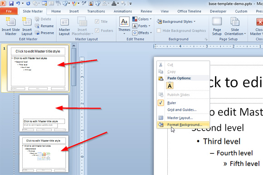The image size is (263, 175).
Task: Open Customize Quick Access Toolbar dropdown
Action: click(130, 3)
